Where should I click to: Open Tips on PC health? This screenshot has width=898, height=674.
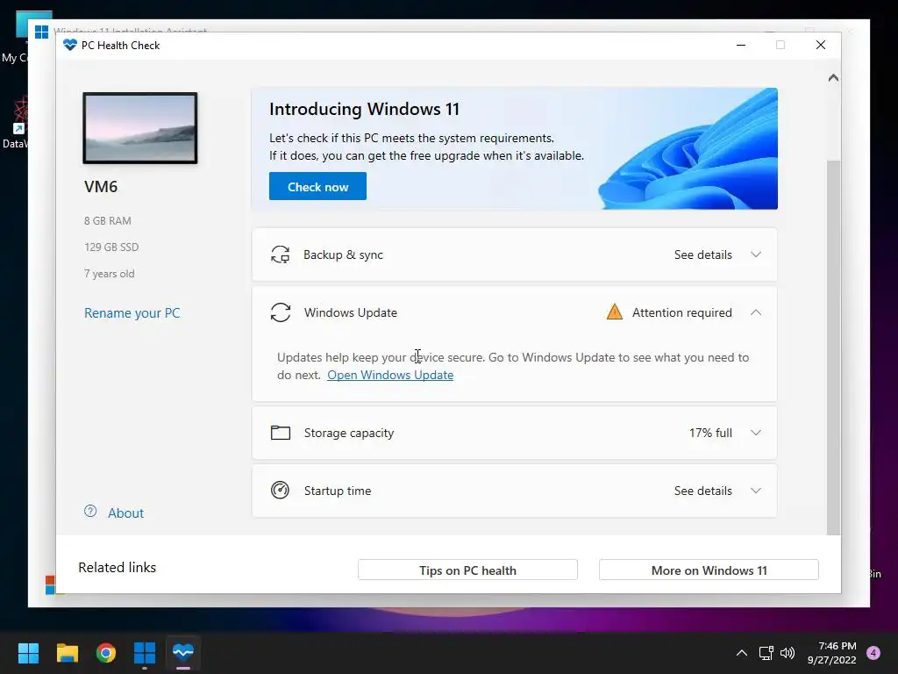click(x=467, y=570)
